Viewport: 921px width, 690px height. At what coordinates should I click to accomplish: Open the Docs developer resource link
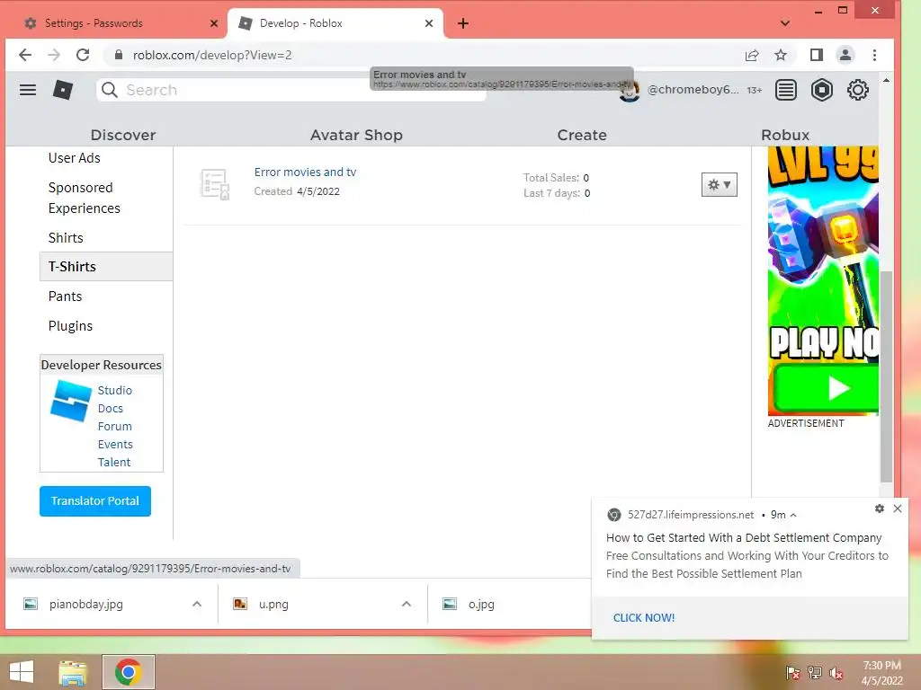click(x=111, y=409)
